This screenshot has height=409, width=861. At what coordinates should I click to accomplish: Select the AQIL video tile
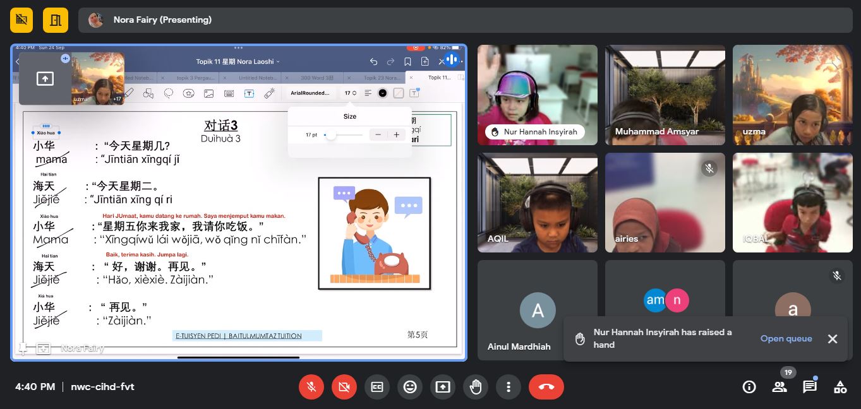click(x=537, y=203)
